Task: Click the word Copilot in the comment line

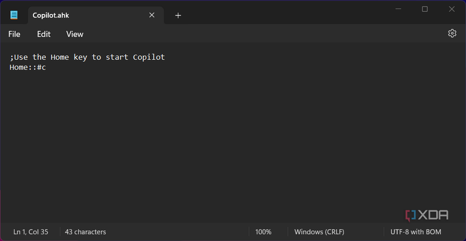Action: click(149, 58)
